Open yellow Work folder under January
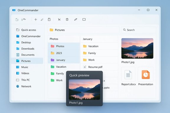Screen dimensions: 170x113 (99, 60)
